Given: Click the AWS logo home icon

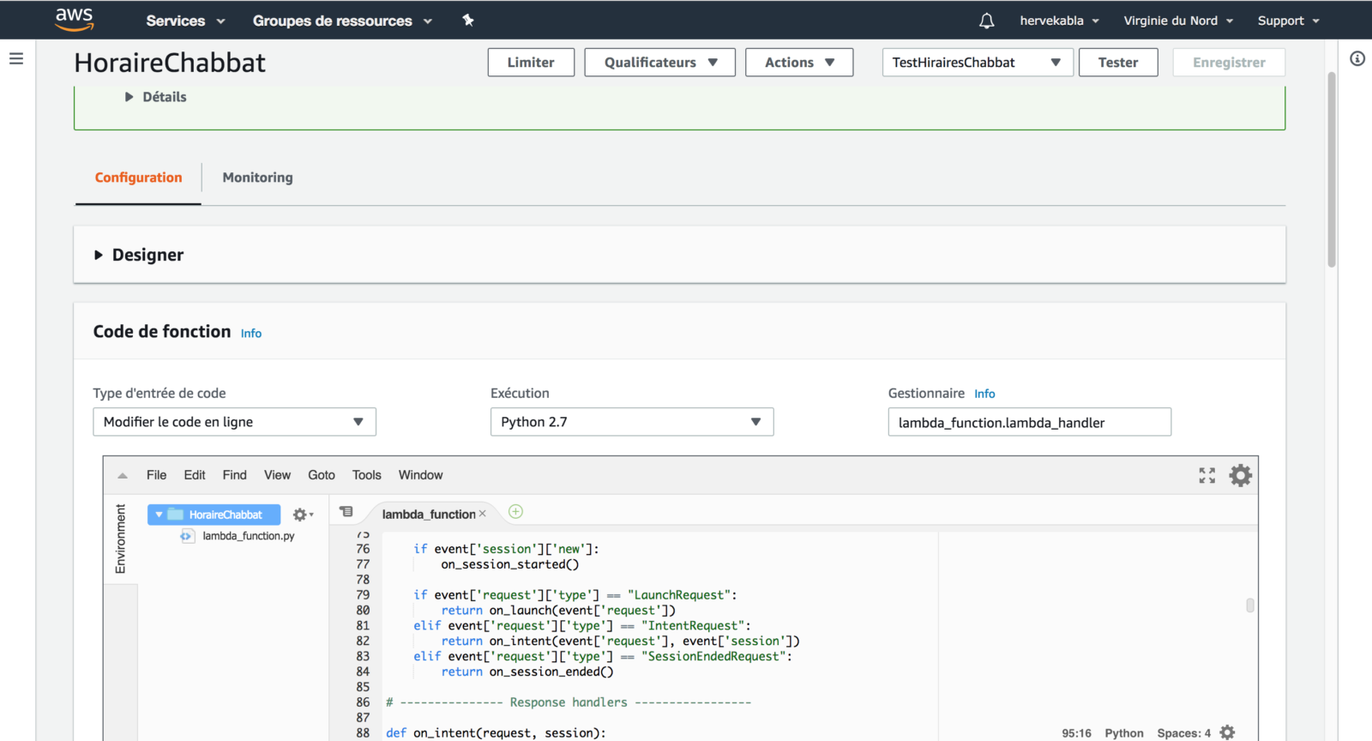Looking at the screenshot, I should click(74, 19).
